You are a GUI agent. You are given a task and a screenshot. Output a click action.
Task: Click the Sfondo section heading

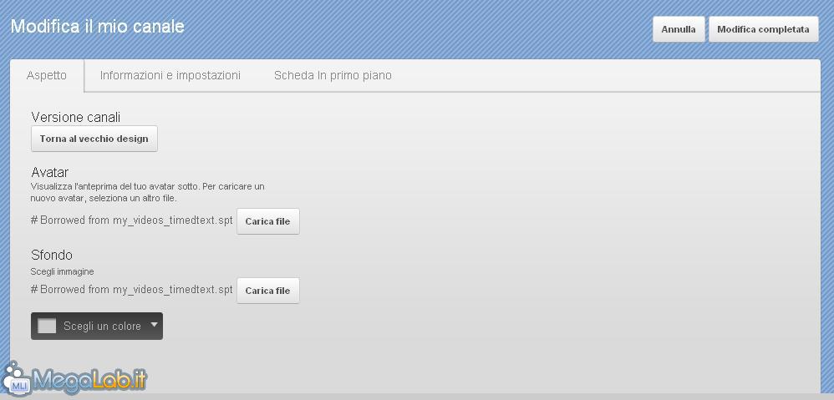(52, 255)
